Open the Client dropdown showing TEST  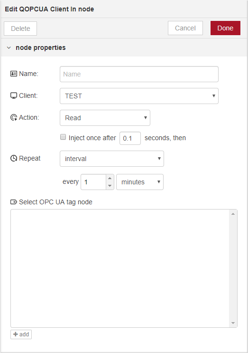[139, 96]
